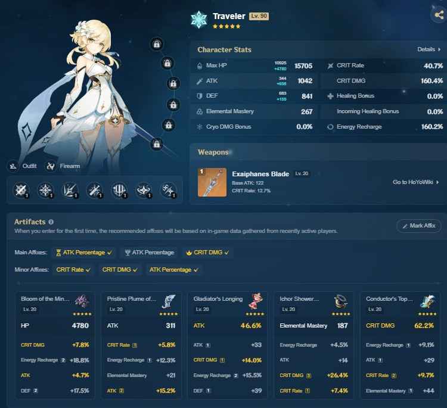Click the share icon at top right
Viewport: 447px width, 408px height.
pyautogui.click(x=439, y=15)
